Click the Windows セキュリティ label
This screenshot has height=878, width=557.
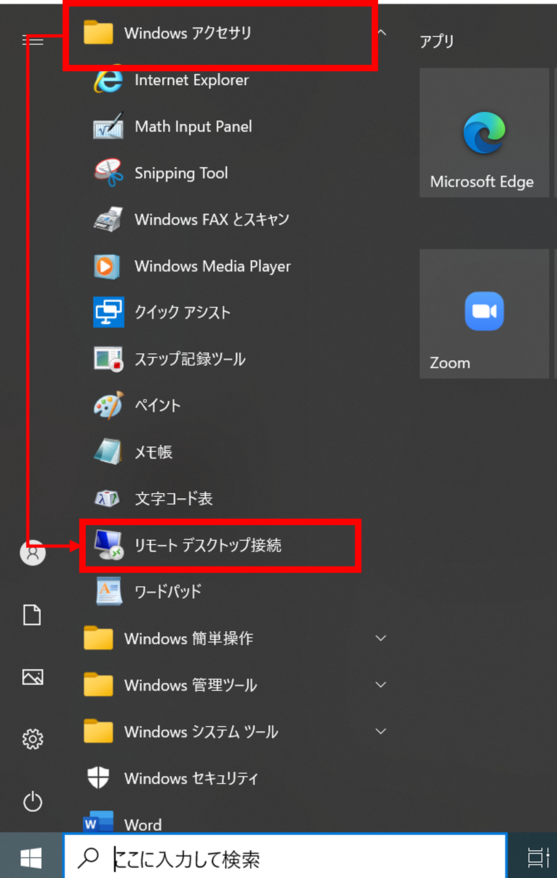[x=191, y=778]
